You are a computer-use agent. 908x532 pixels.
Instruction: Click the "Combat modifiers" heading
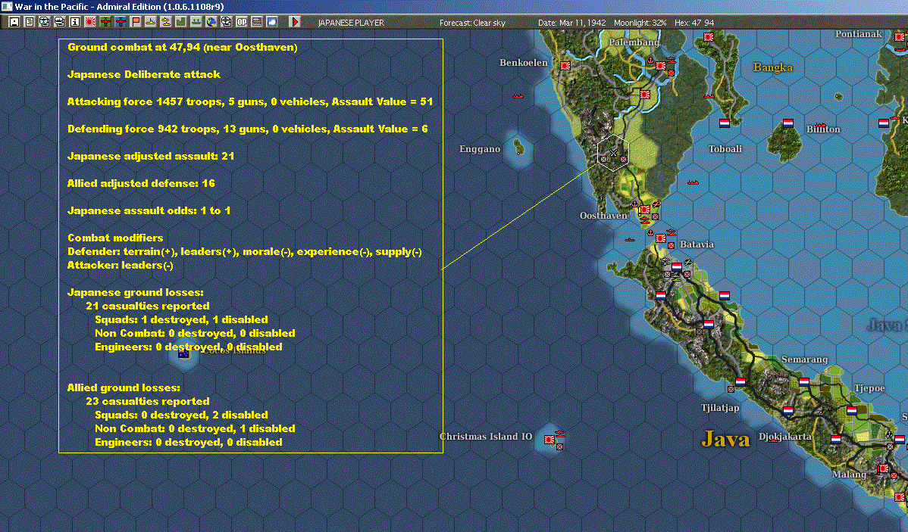pyautogui.click(x=115, y=238)
